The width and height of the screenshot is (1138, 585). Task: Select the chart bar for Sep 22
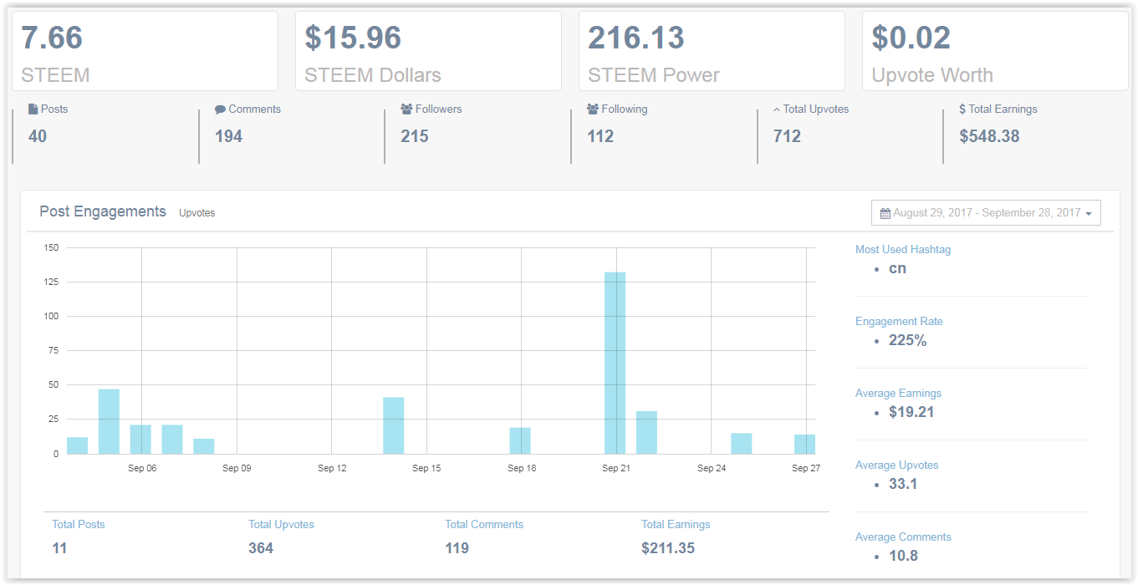[646, 432]
